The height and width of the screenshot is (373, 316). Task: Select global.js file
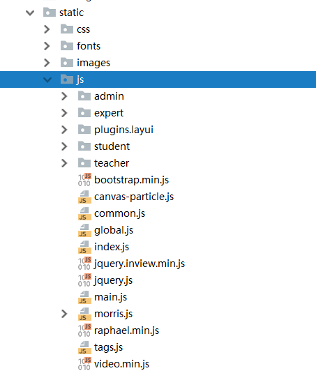click(114, 230)
